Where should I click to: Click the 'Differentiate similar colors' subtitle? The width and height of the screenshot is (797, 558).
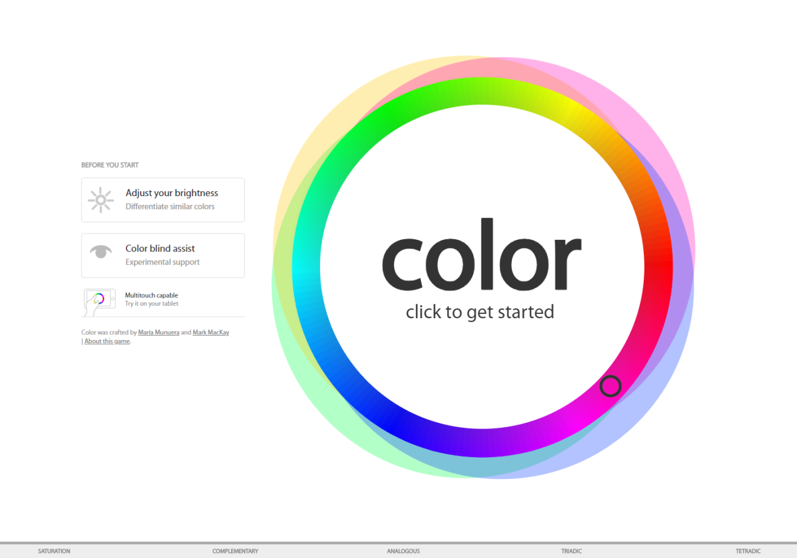[x=170, y=207]
